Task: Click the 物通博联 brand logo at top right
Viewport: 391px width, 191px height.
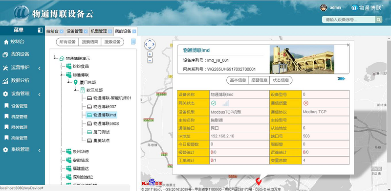Action: pos(367,7)
